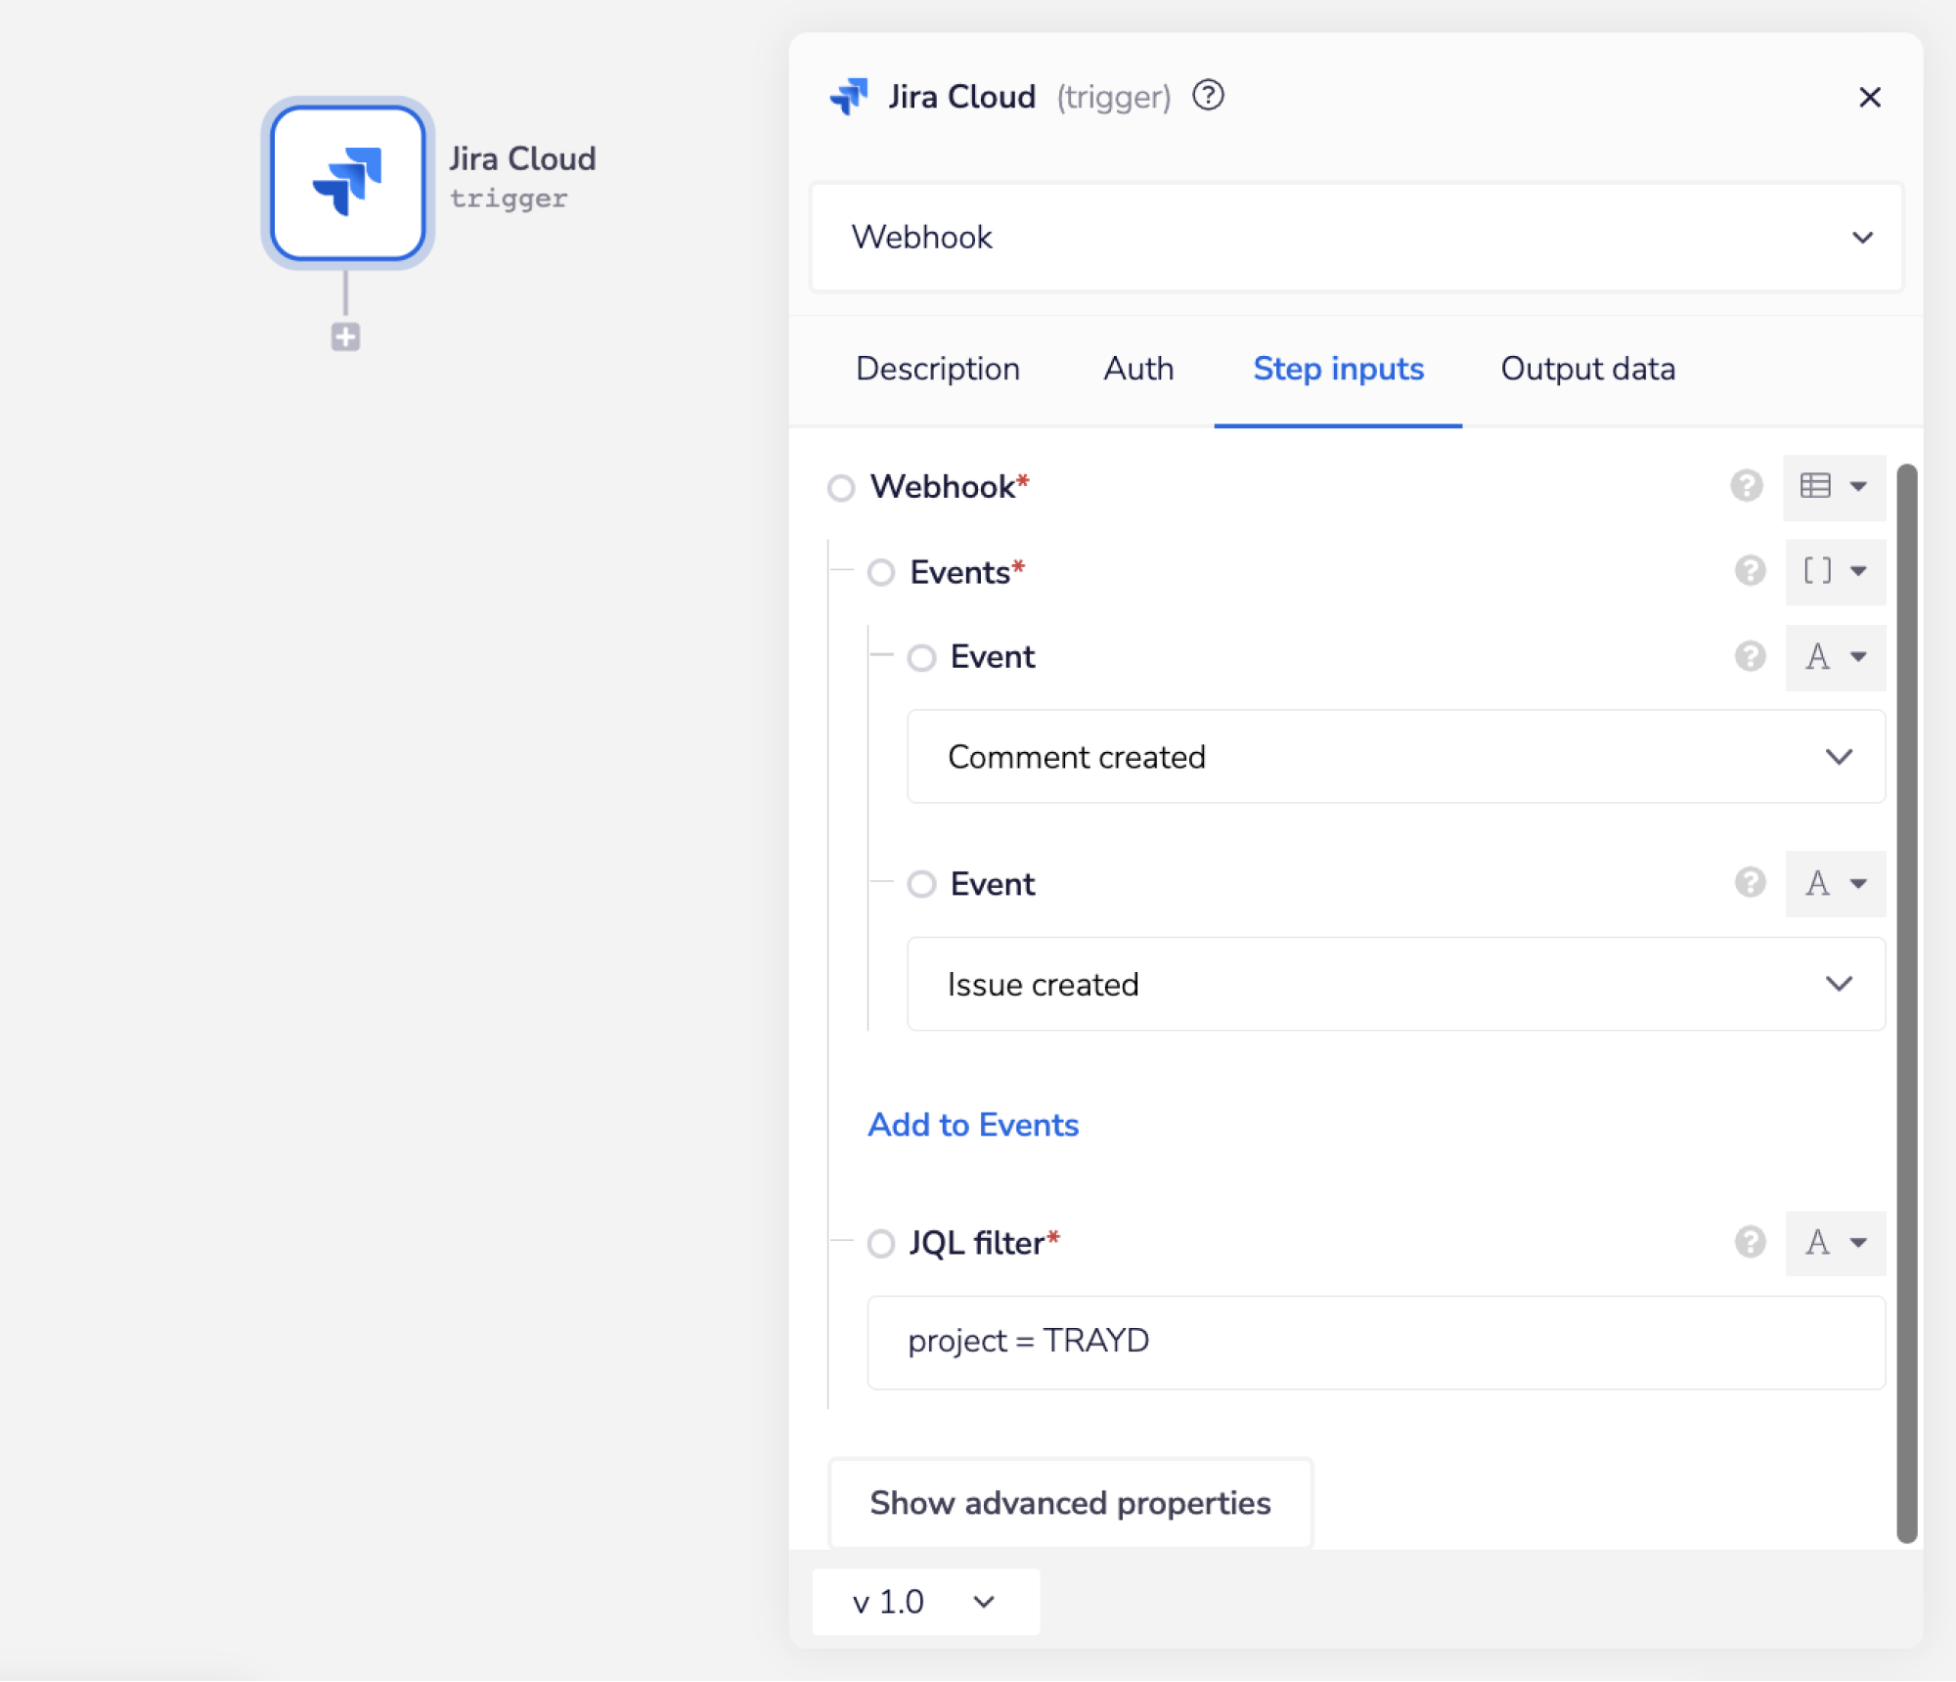Click the Jira Cloud trigger node icon
The image size is (1956, 1682).
347,183
